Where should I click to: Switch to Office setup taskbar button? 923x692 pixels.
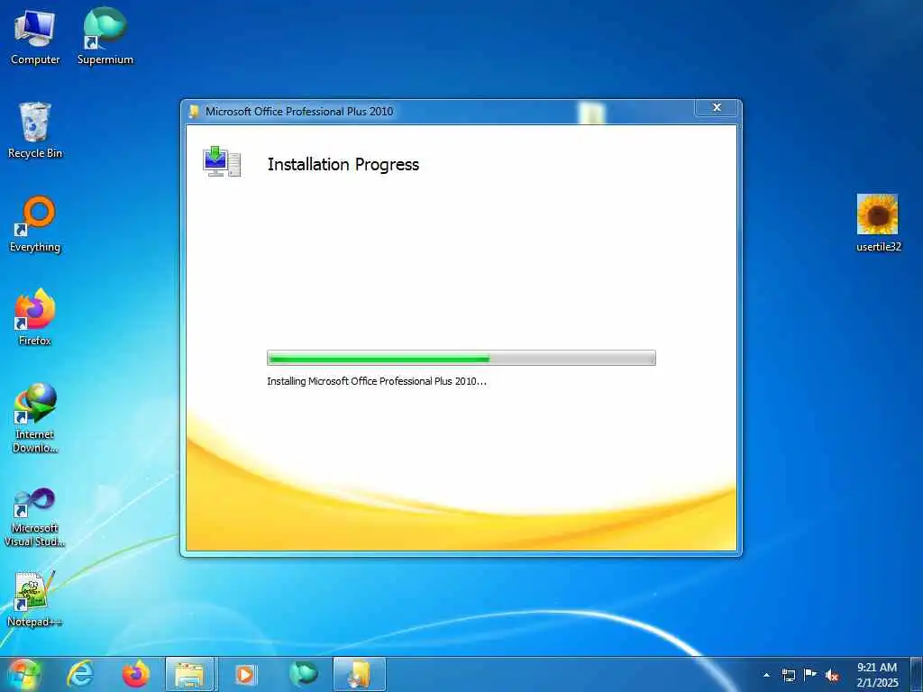[x=359, y=674]
